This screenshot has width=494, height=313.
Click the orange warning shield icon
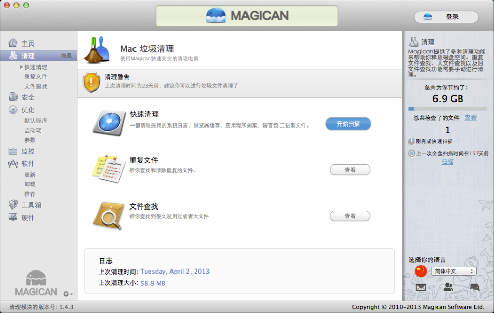click(x=91, y=82)
